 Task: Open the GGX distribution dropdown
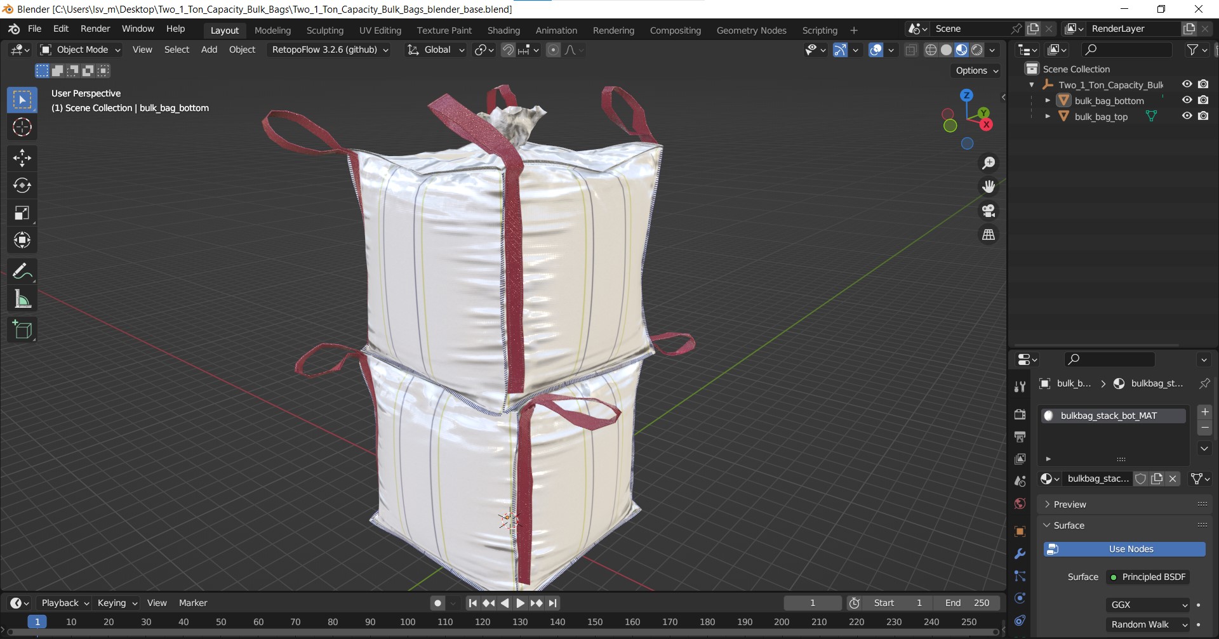[x=1148, y=605]
